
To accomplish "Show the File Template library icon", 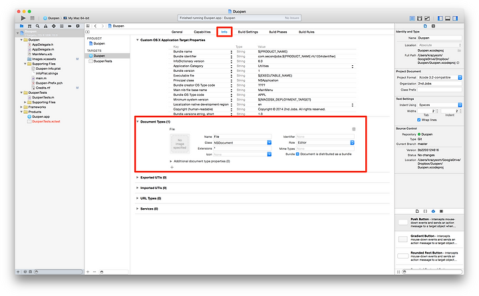I will pyautogui.click(x=417, y=211).
